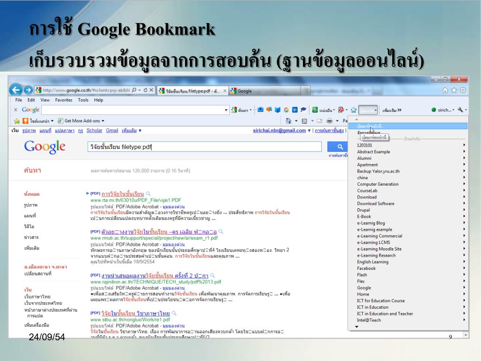Viewport: 481px width, 361px height.
Task: Open the IE Home icon at top right
Action: pos(445,90)
